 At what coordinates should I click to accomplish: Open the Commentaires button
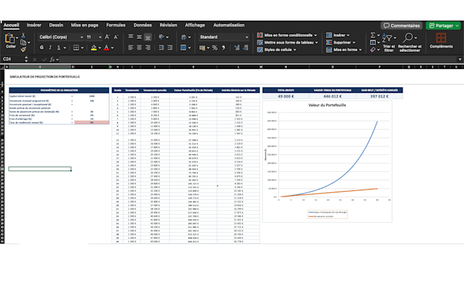(x=401, y=26)
